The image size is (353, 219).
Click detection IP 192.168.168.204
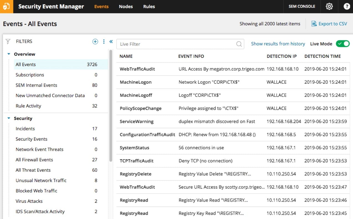pos(284,122)
